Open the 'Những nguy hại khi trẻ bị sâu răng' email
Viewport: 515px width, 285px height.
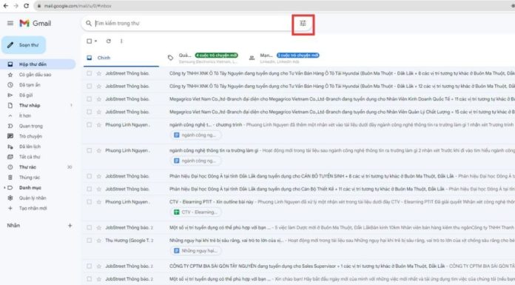click(226, 241)
